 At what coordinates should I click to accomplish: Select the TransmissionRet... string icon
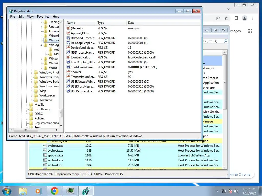(x=68, y=77)
